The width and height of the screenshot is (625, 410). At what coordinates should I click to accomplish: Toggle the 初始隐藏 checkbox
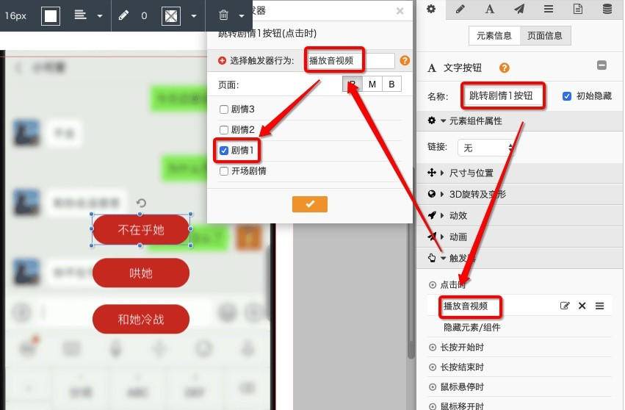coord(567,96)
